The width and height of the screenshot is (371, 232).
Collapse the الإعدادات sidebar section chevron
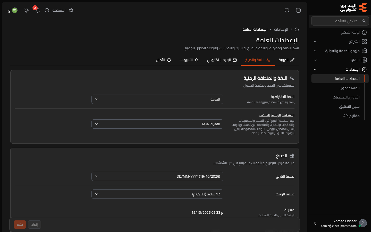[315, 69]
